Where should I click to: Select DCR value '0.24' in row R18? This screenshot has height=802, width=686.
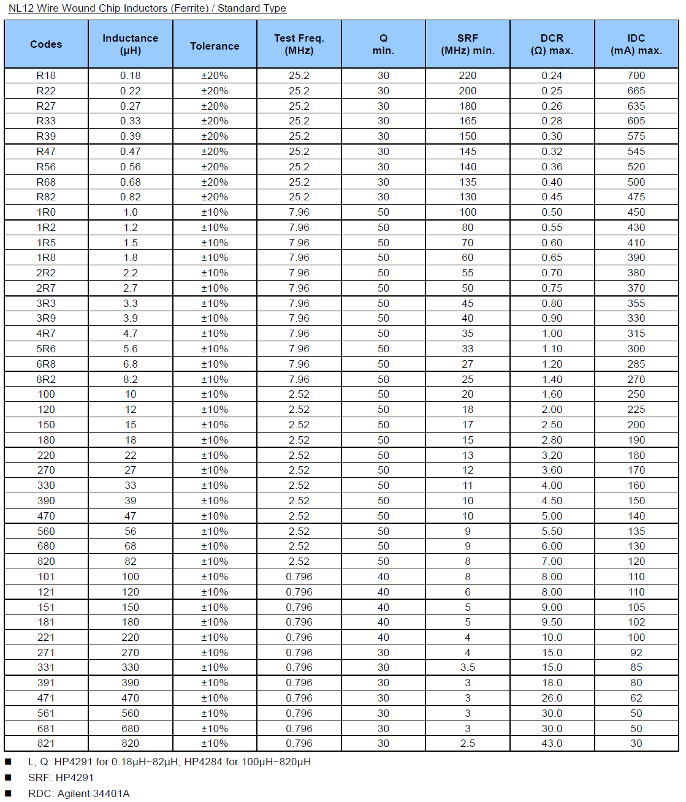pos(552,75)
